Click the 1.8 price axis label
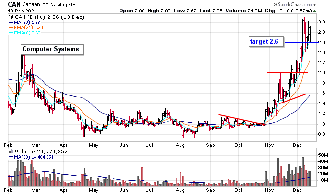Viewport: 336px width, 194px height. (322, 83)
